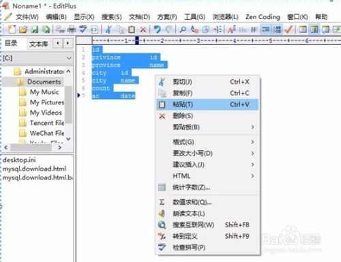Click the scissors Cut toolbar icon
Image resolution: width=341 pixels, height=262 pixels.
108,29
